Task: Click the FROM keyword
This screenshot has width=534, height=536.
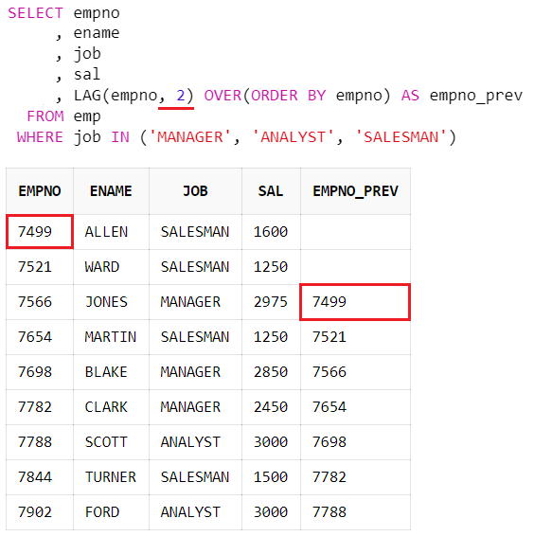Action: click(45, 116)
